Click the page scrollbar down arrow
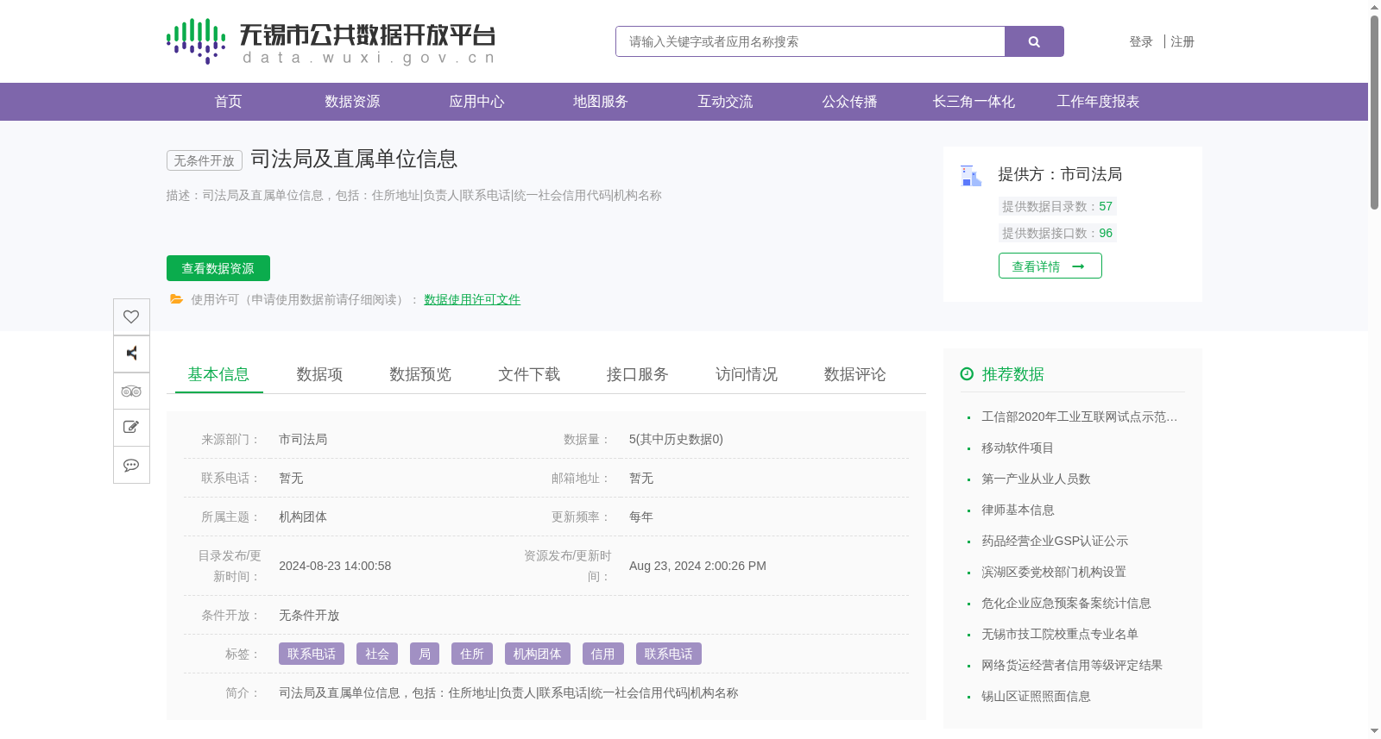The height and width of the screenshot is (739, 1381). click(1374, 731)
